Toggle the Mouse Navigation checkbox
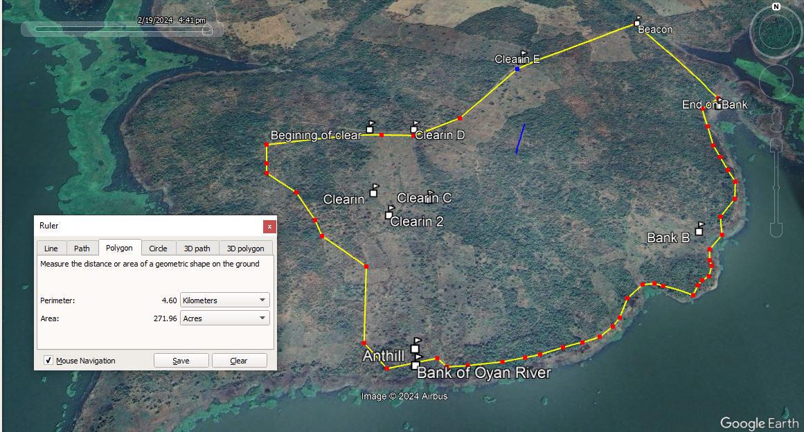The image size is (804, 432). pyautogui.click(x=48, y=361)
